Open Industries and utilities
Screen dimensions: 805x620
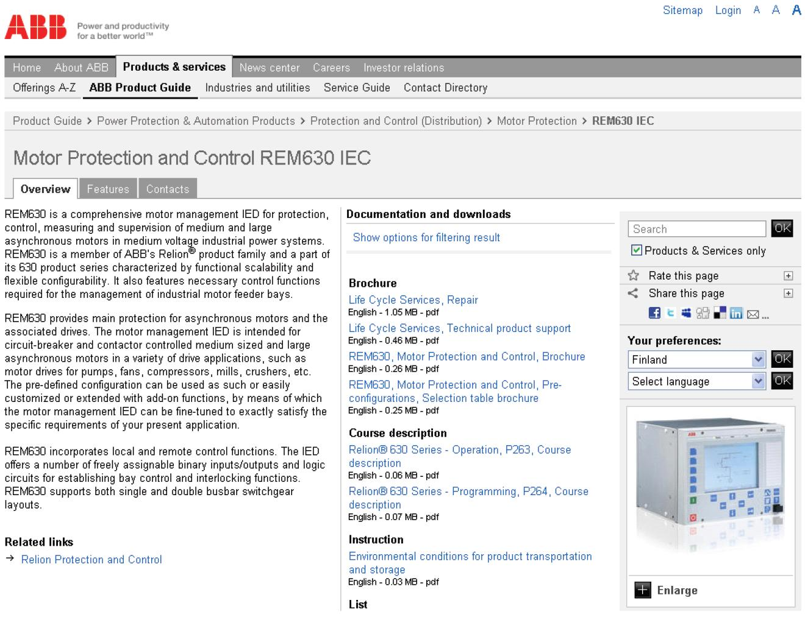pyautogui.click(x=257, y=88)
